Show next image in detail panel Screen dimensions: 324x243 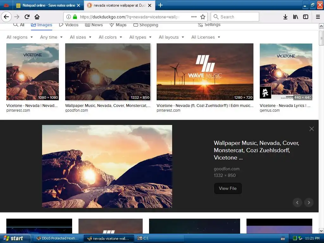[x=309, y=202]
